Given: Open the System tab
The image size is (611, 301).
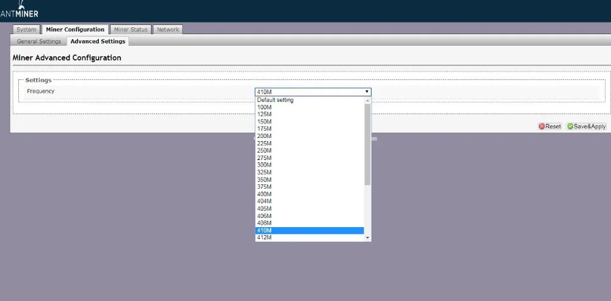Looking at the screenshot, I should pos(26,29).
